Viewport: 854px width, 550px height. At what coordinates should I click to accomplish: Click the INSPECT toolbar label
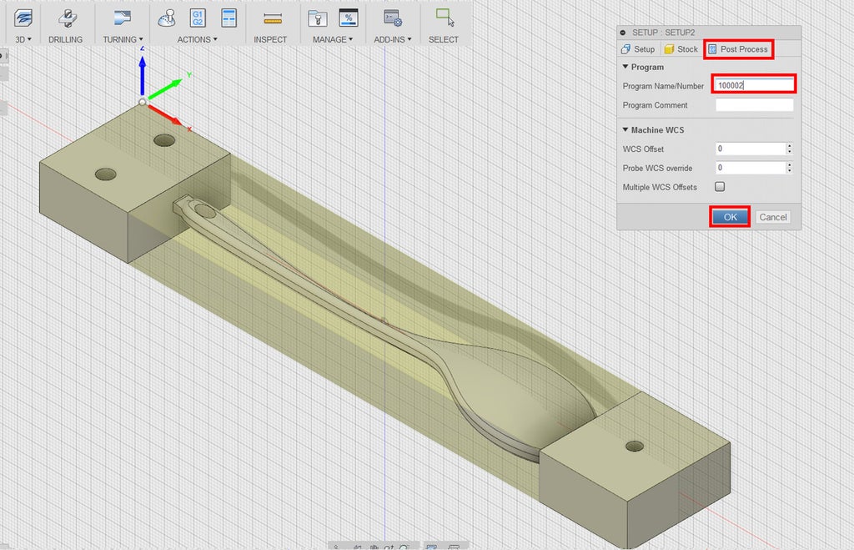pyautogui.click(x=270, y=39)
